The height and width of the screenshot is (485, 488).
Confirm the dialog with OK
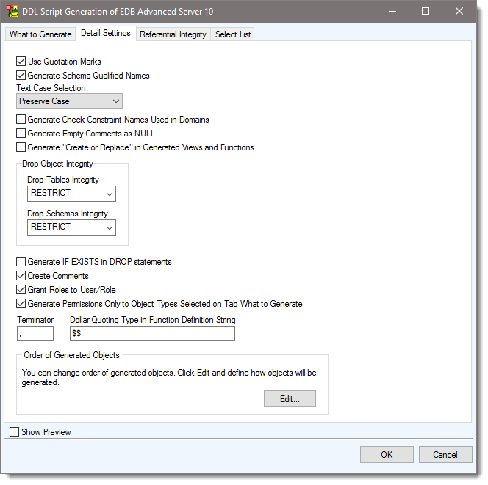pyautogui.click(x=387, y=455)
